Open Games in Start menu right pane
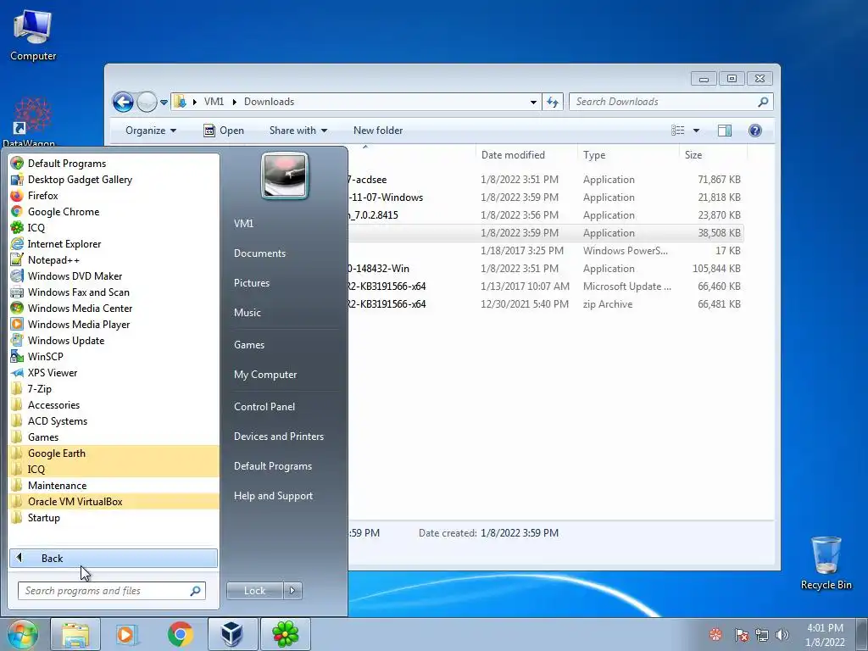Screen dimensions: 868x651 point(249,344)
